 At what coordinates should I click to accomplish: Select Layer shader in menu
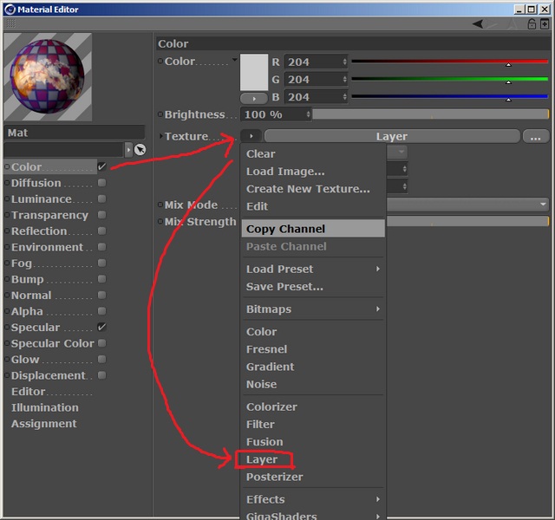pyautogui.click(x=262, y=459)
